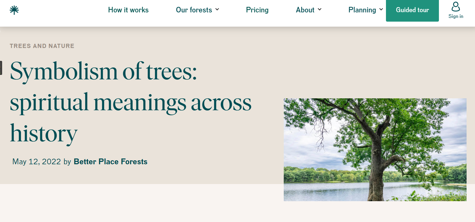
Task: Click the chevron next to About
Action: click(x=320, y=9)
